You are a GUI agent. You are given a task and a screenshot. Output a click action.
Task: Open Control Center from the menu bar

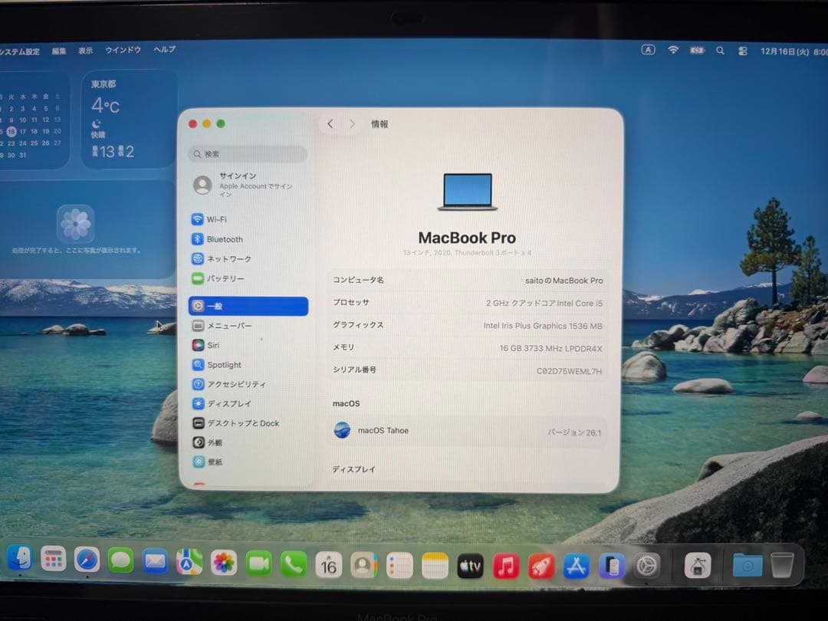pyautogui.click(x=741, y=49)
